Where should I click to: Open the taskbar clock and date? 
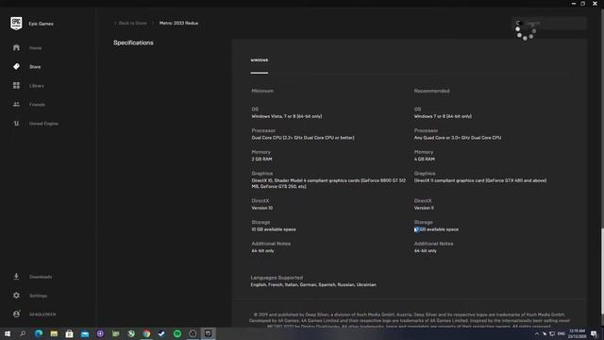[x=577, y=333]
